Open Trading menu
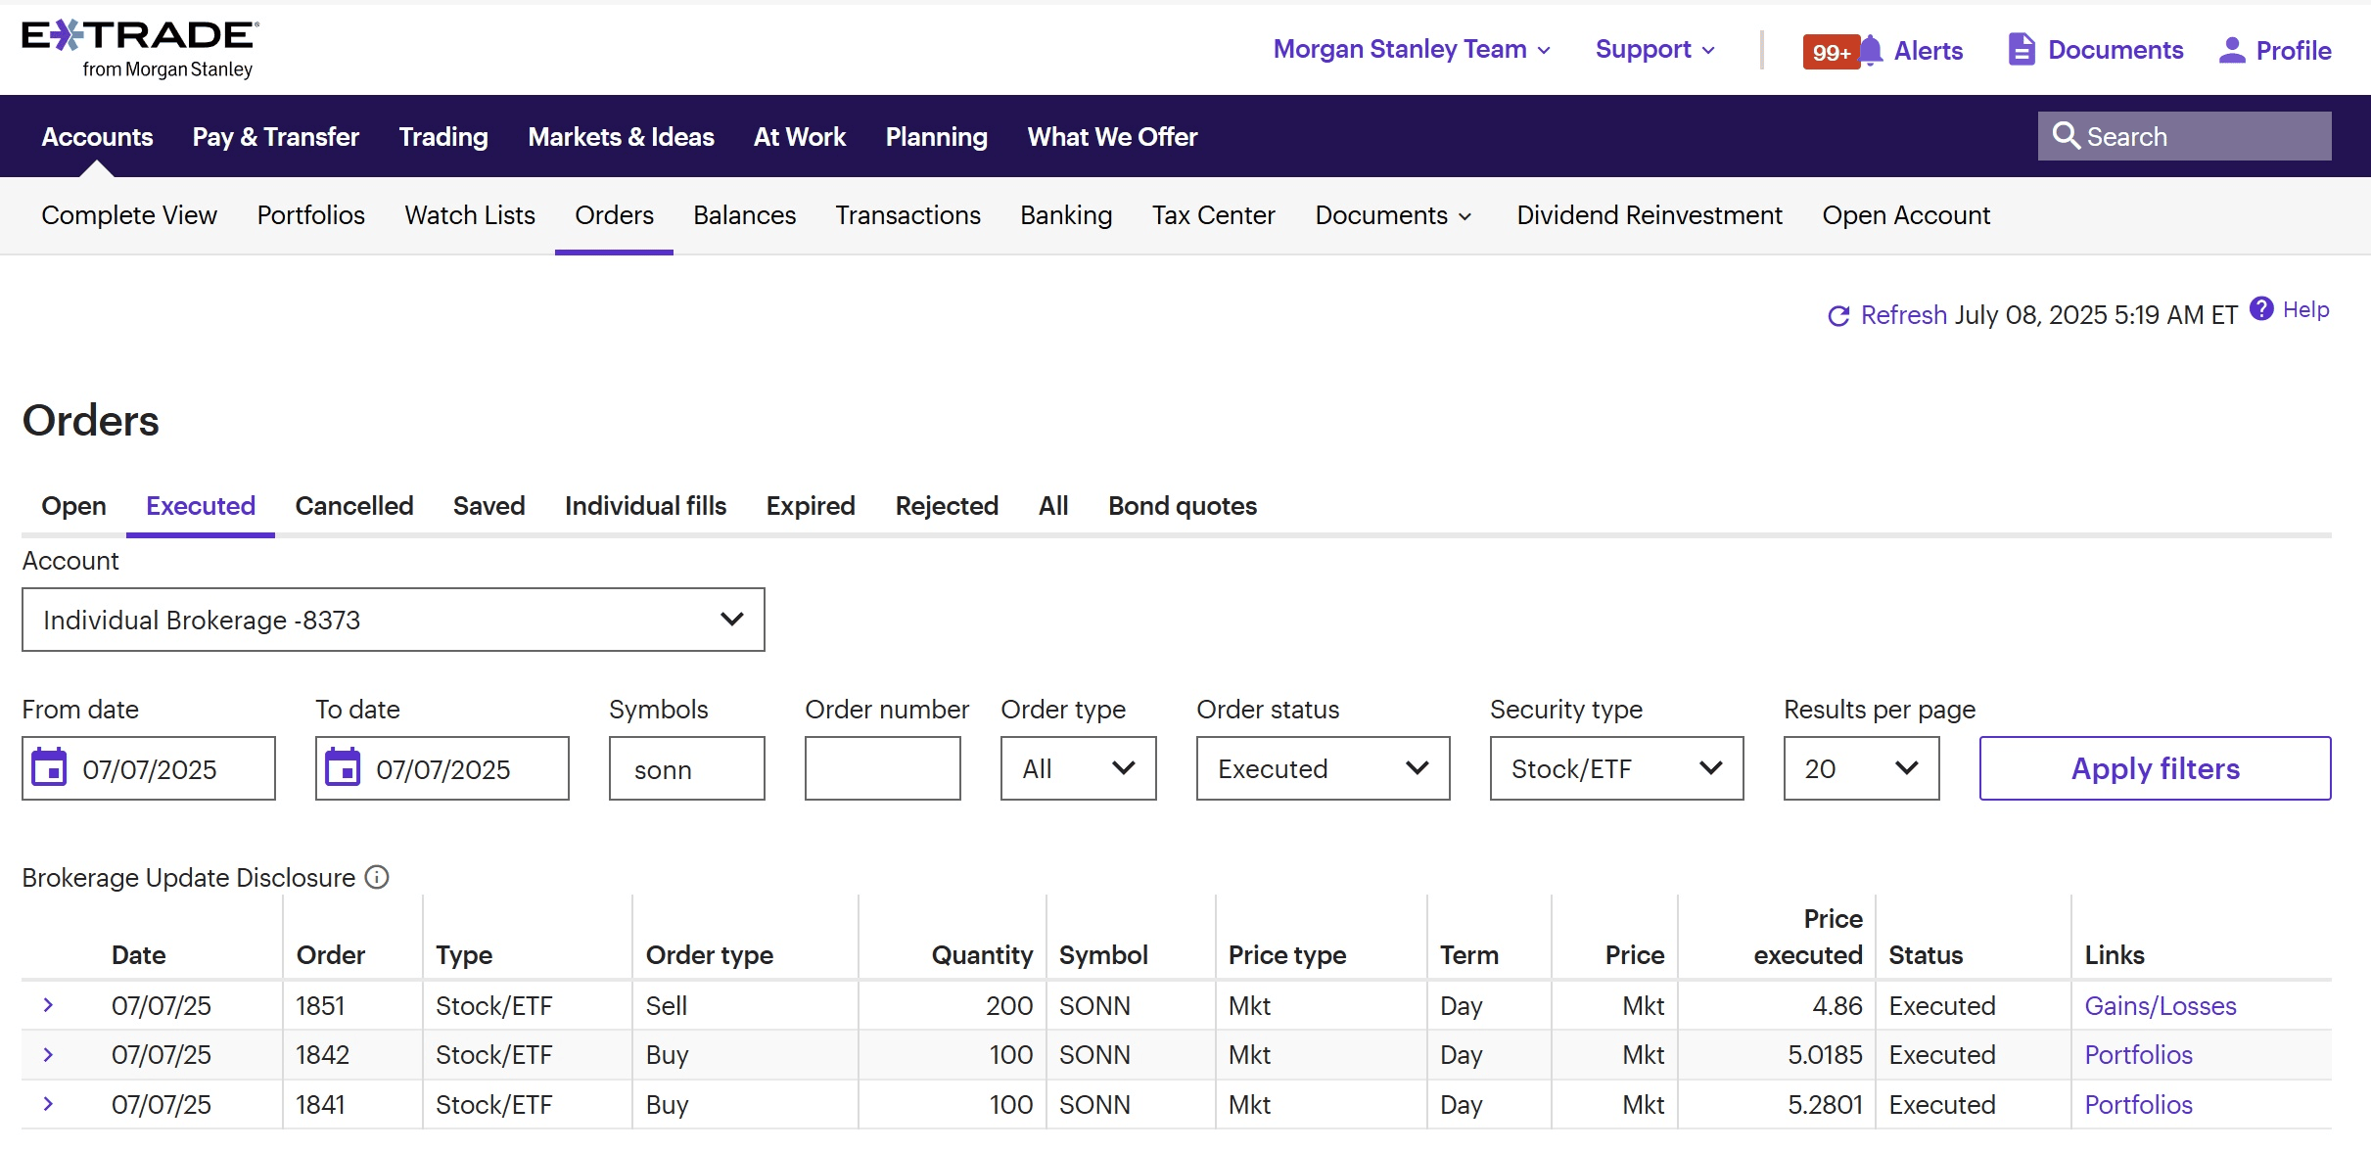Screen dimensions: 2371x1151 point(443,137)
